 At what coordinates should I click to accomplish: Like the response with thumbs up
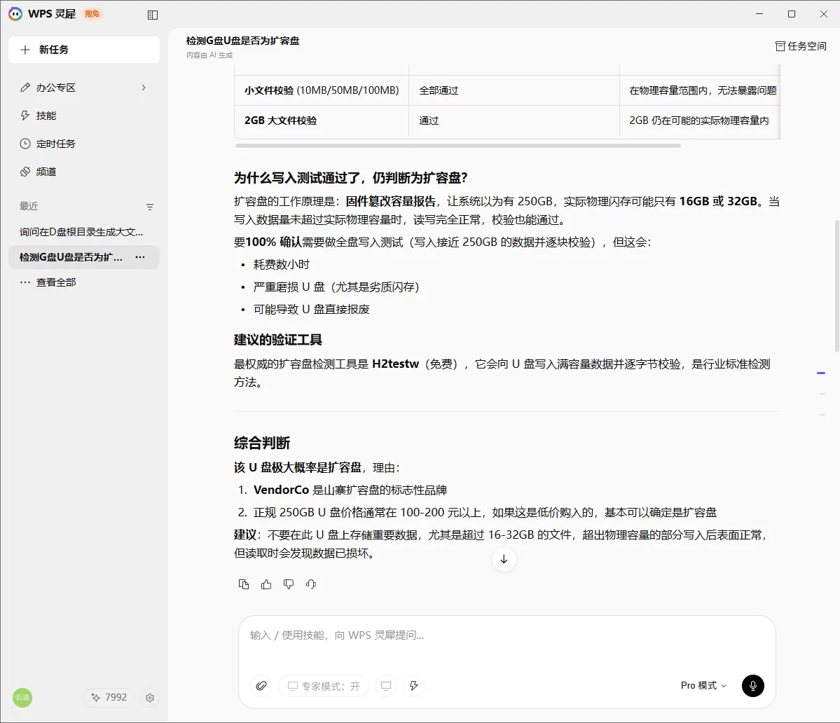(x=266, y=584)
